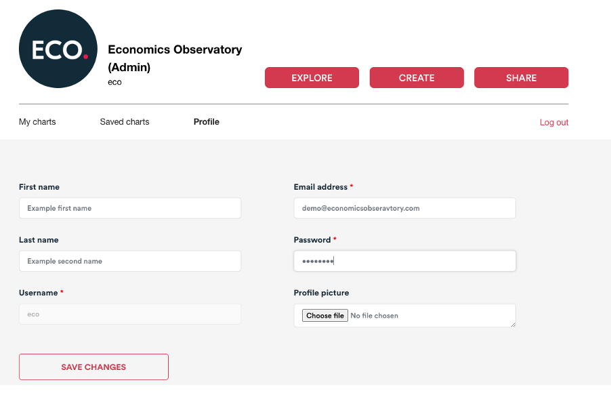The image size is (611, 393).
Task: Edit the Email address field
Action: point(405,208)
